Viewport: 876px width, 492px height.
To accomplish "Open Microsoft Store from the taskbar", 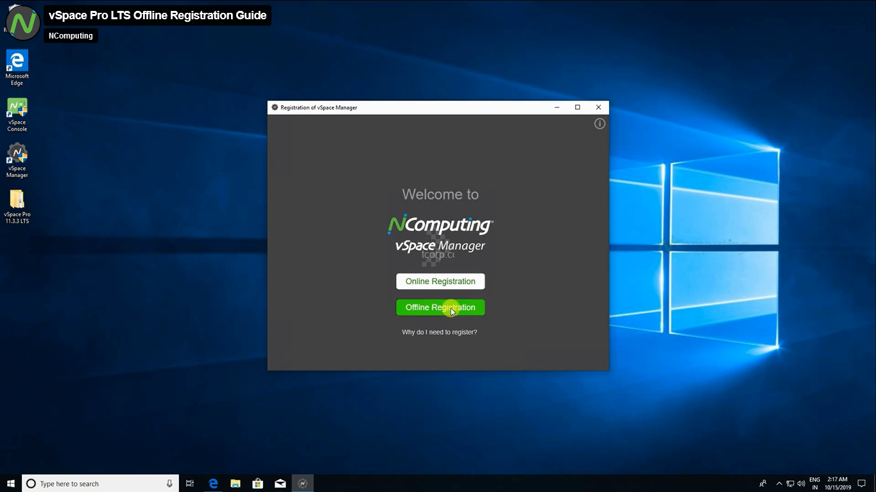I will click(x=258, y=484).
